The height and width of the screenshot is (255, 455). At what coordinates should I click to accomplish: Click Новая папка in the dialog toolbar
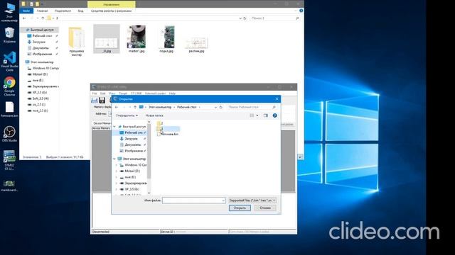[154, 115]
